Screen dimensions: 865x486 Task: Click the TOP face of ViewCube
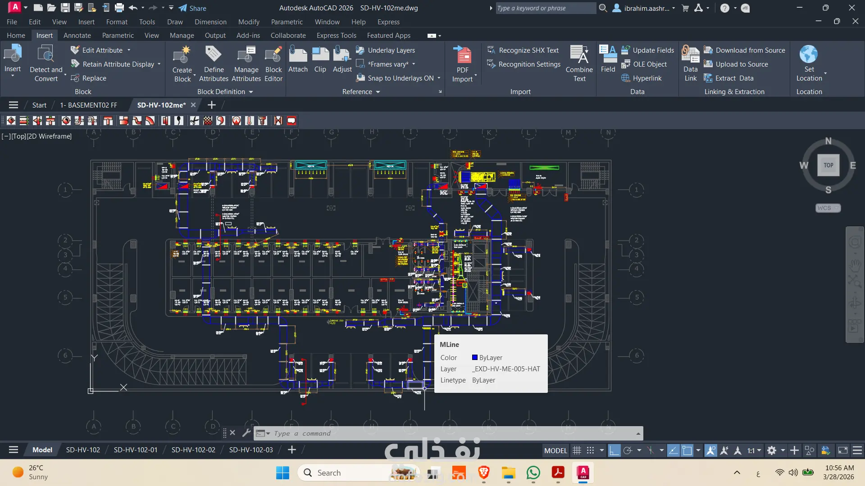pyautogui.click(x=828, y=165)
